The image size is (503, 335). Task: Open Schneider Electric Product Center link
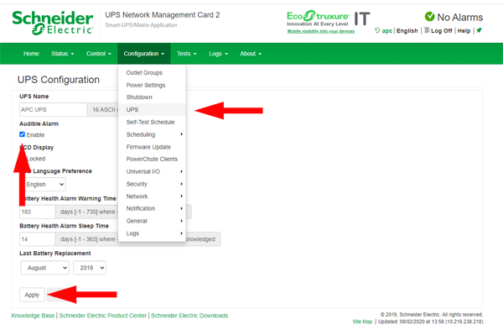pyautogui.click(x=102, y=316)
